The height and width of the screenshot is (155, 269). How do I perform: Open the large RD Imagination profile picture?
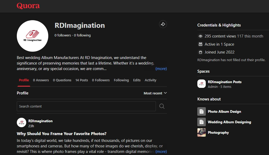33,36
